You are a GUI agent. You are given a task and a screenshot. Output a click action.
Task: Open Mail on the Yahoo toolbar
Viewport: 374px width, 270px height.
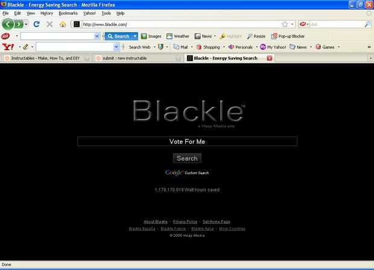pyautogui.click(x=180, y=47)
